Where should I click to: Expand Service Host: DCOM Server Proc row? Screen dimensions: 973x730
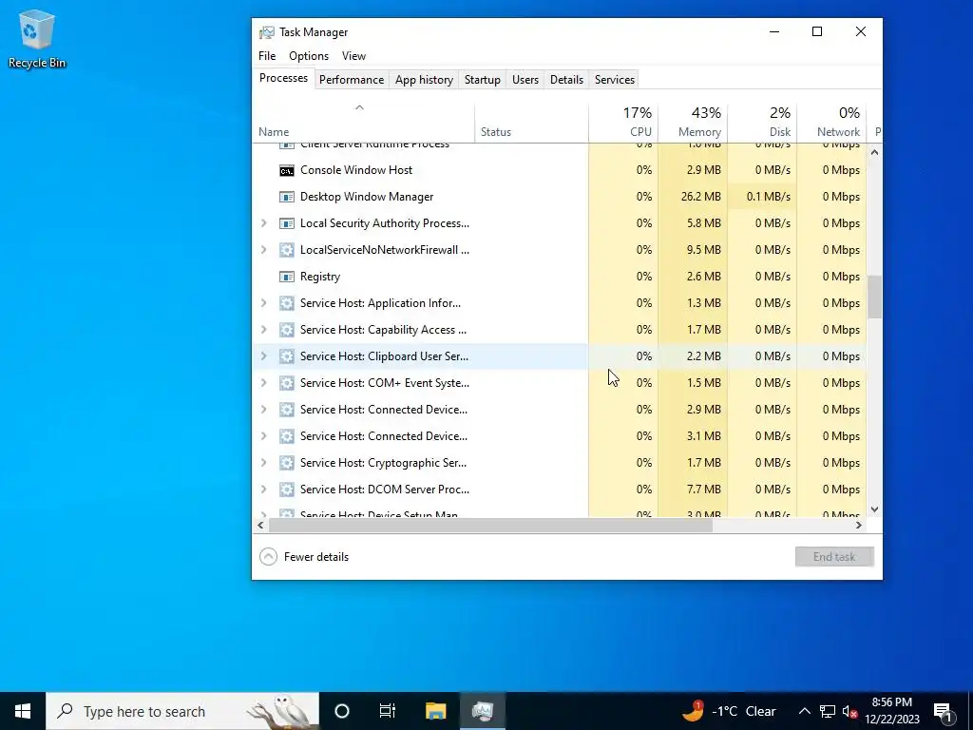[264, 490]
